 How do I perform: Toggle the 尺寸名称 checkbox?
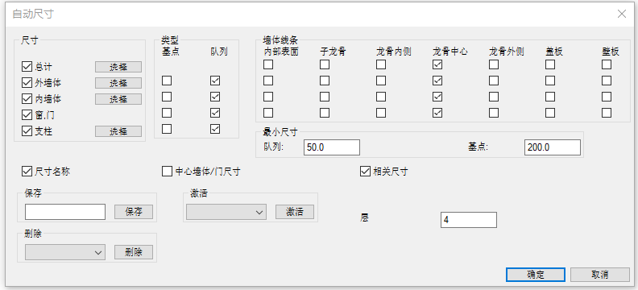click(27, 172)
